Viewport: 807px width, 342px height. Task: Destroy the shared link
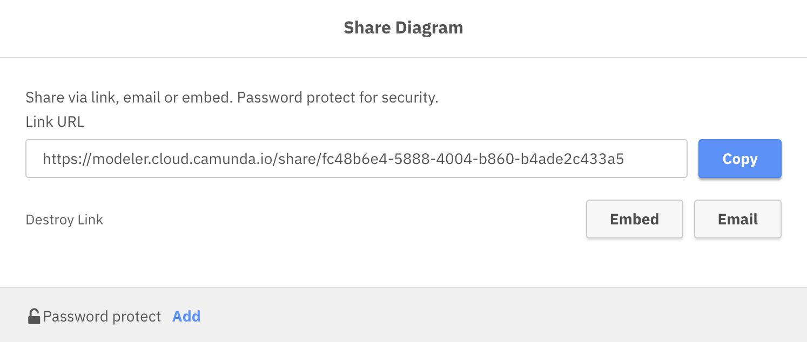pos(64,220)
